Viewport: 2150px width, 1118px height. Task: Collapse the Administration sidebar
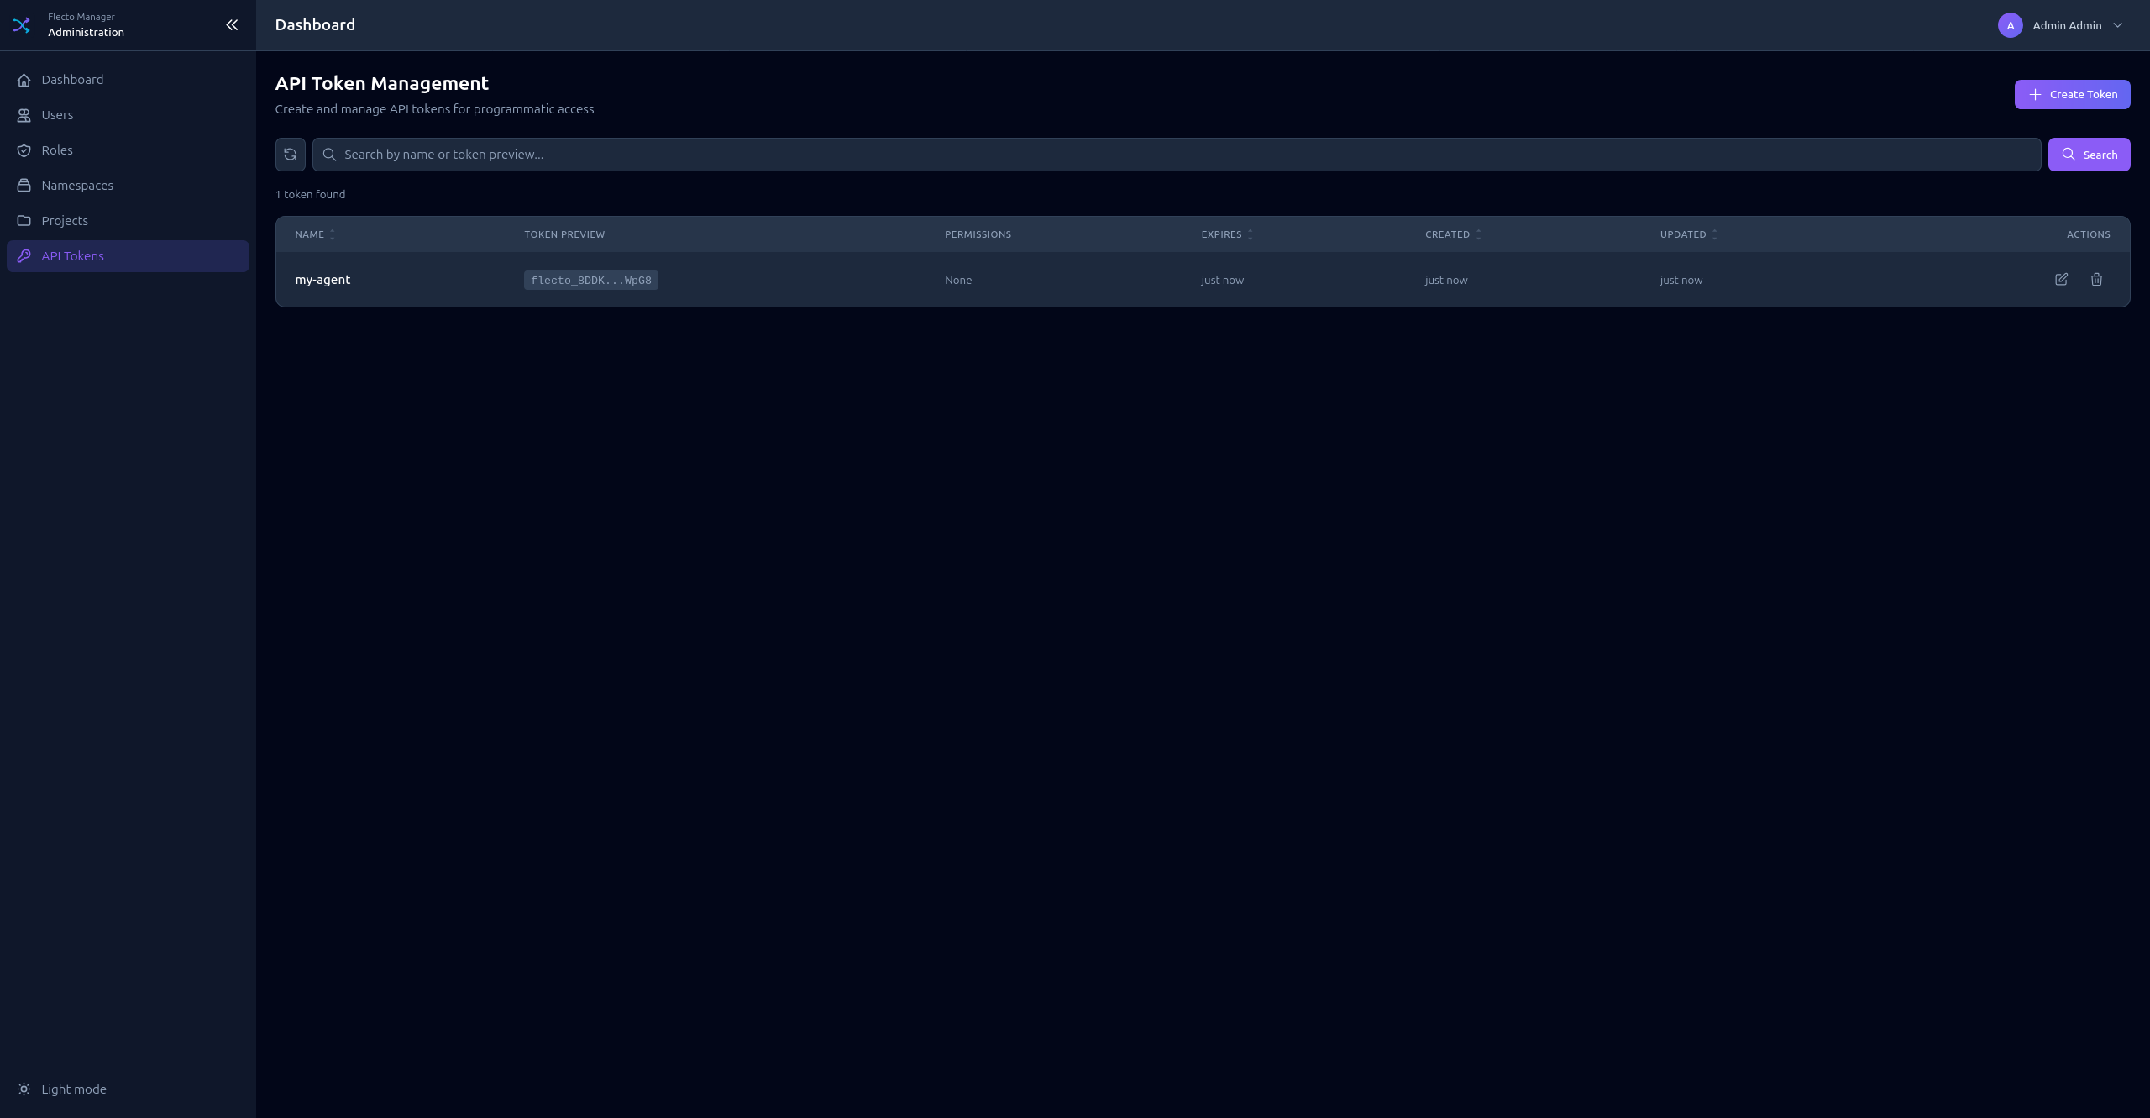point(232,24)
